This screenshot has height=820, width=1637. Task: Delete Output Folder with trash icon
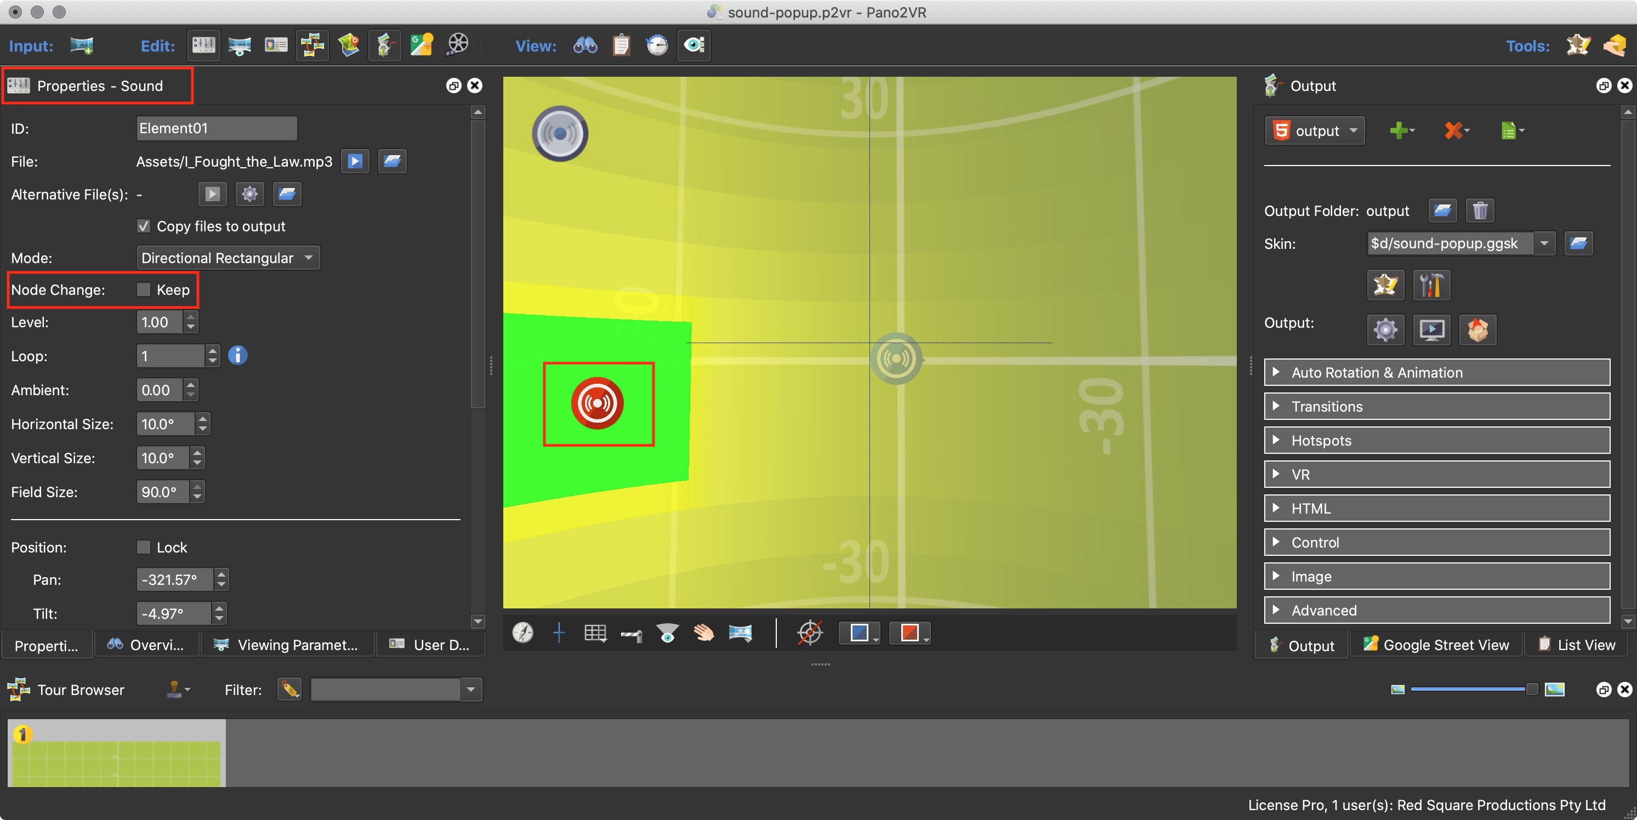pos(1480,210)
